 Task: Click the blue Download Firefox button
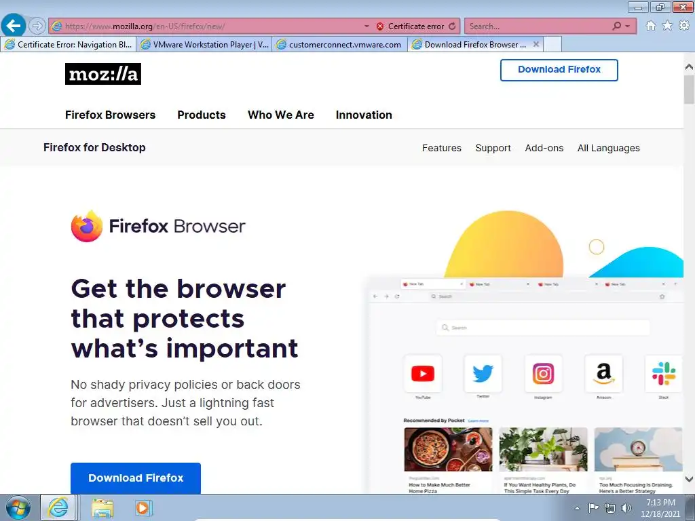(136, 478)
